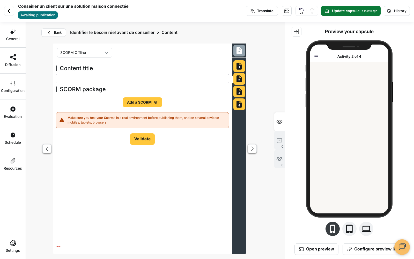This screenshot has height=259, width=414.
Task: Go back using the top-left arrow
Action: click(x=9, y=11)
